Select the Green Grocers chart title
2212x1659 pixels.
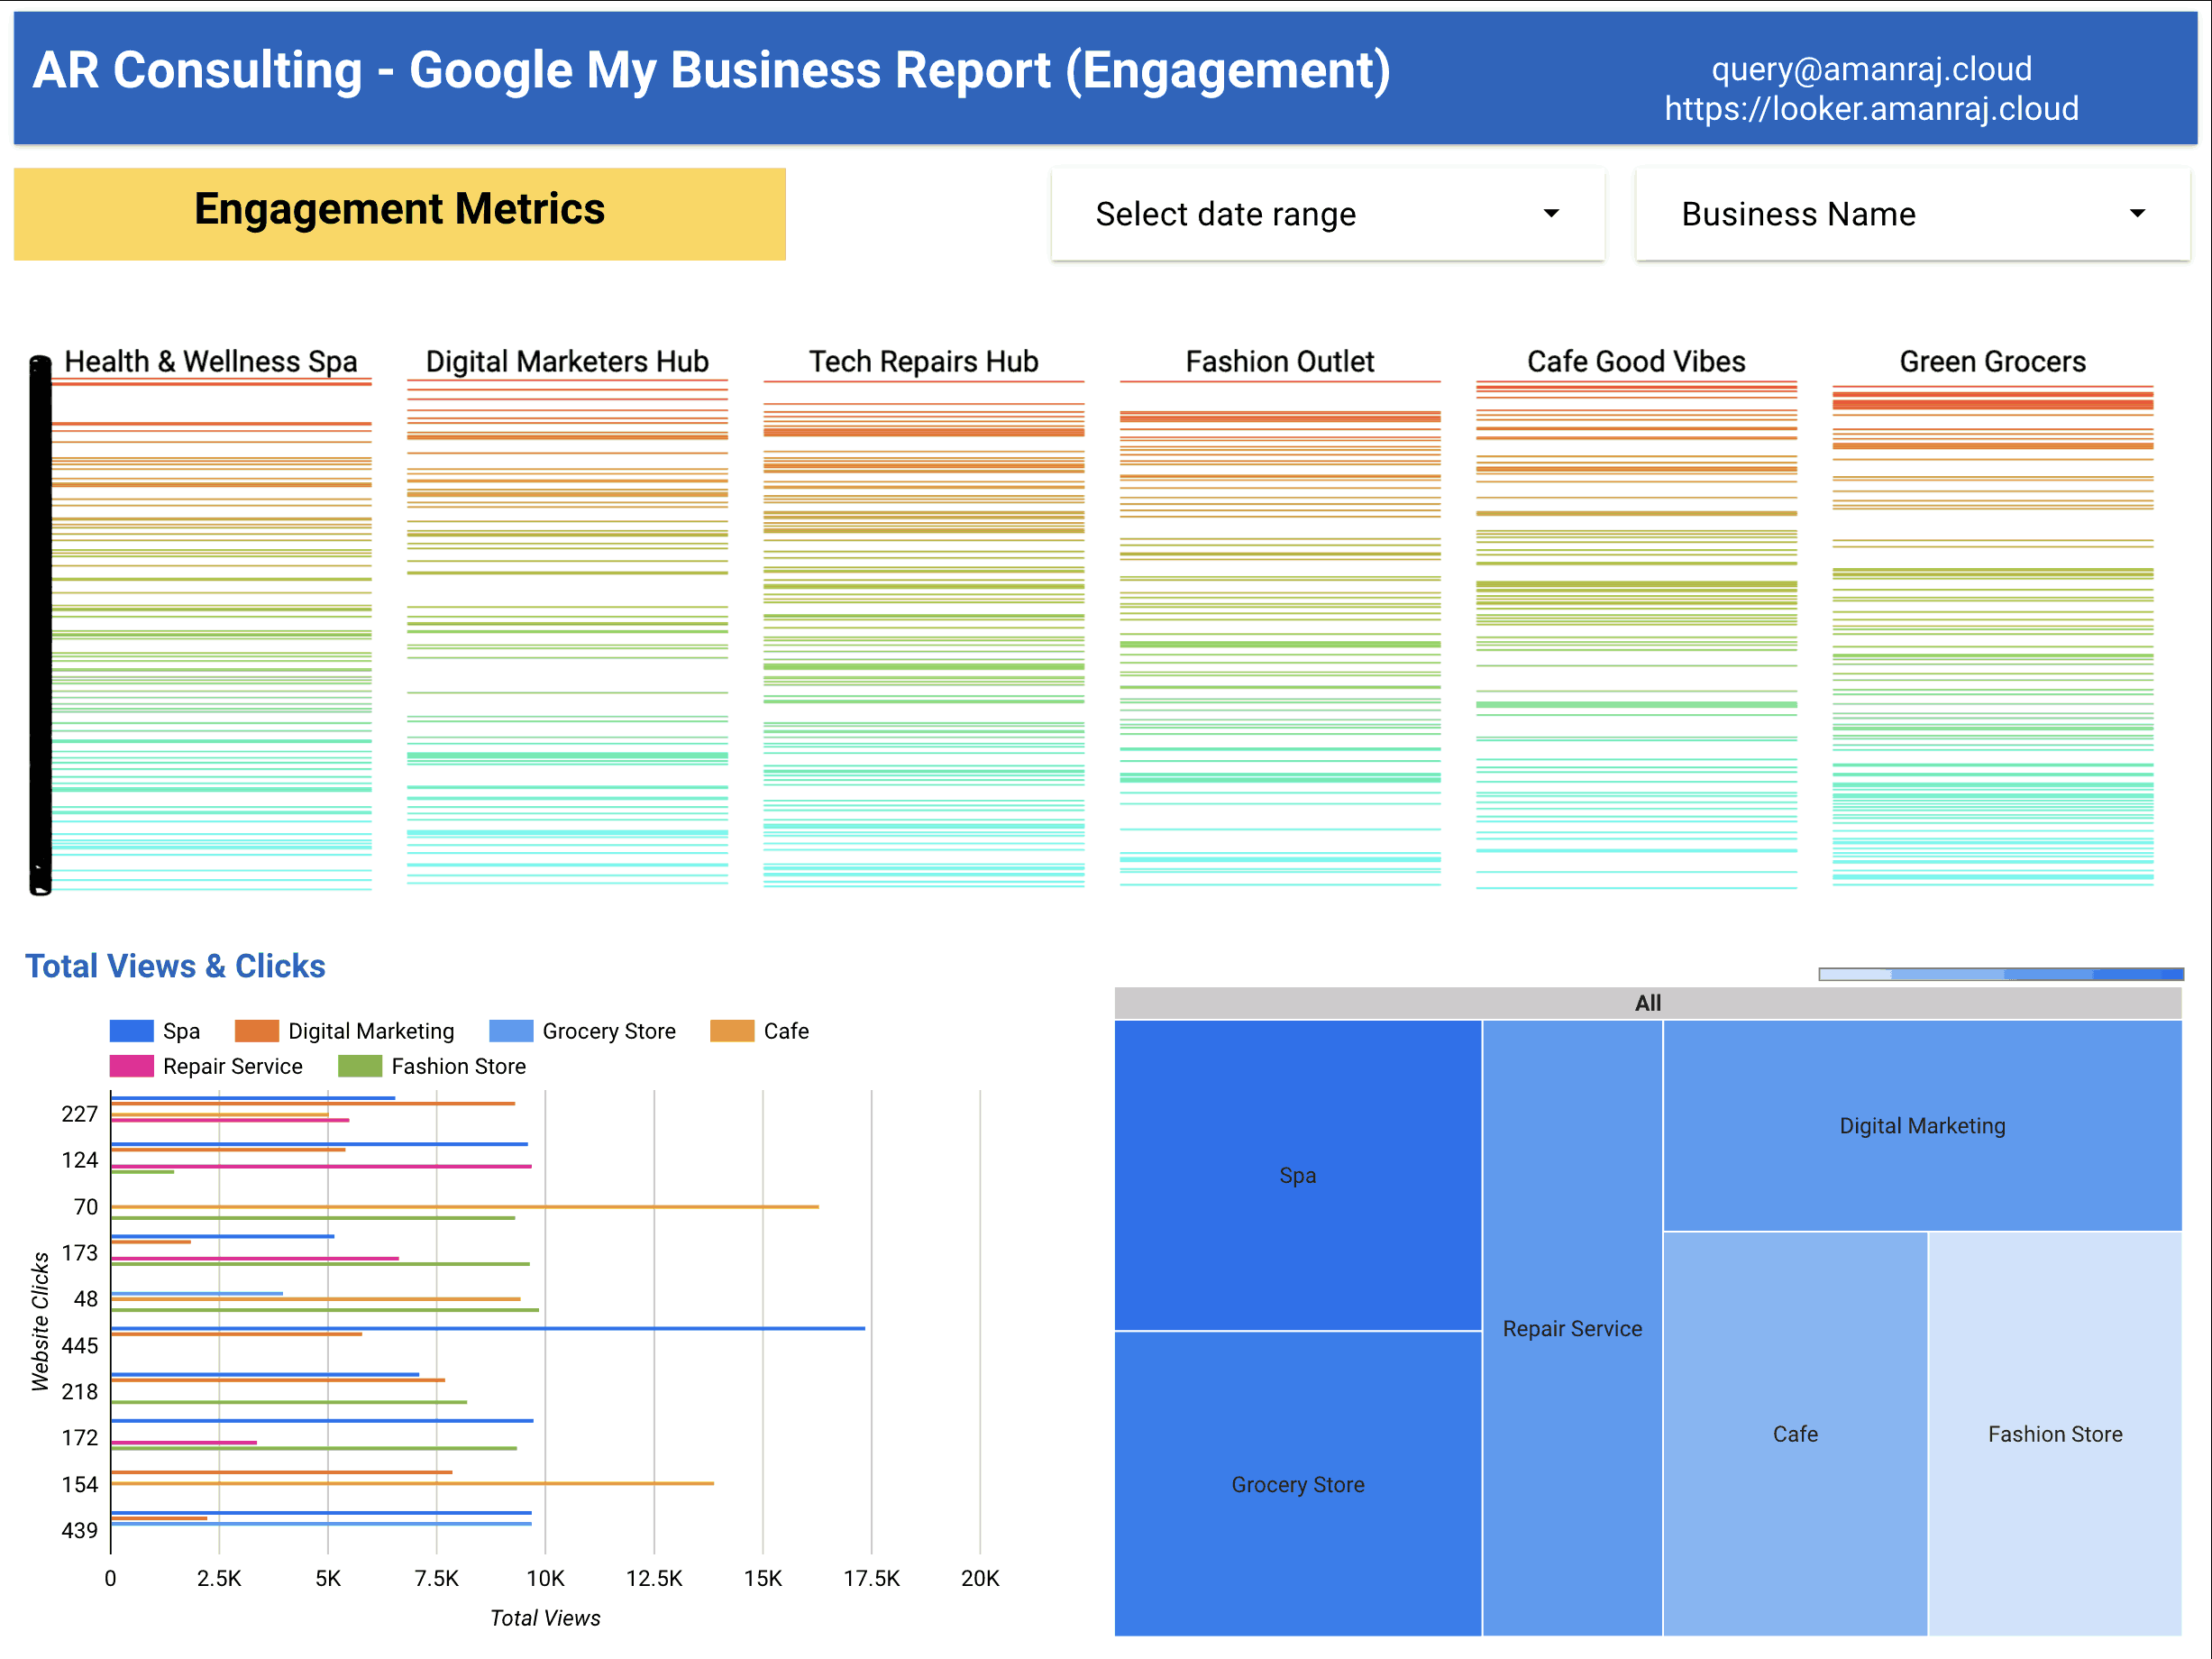(x=1991, y=361)
